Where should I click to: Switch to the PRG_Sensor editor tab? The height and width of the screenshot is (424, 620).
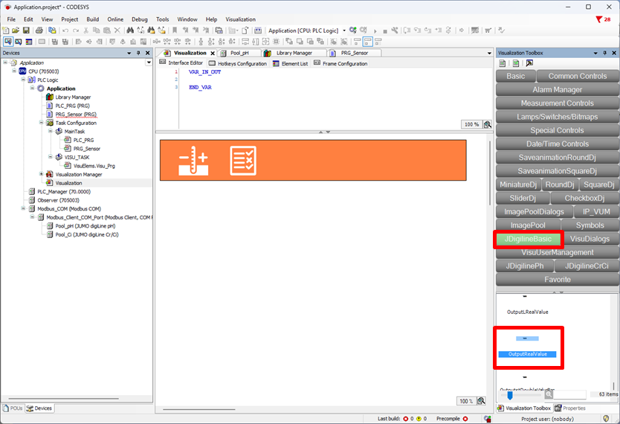tap(355, 53)
